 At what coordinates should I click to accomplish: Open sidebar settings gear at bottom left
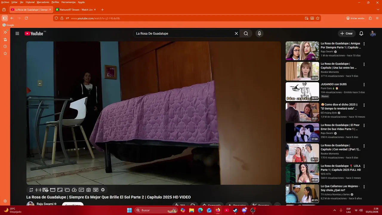click(x=5, y=201)
